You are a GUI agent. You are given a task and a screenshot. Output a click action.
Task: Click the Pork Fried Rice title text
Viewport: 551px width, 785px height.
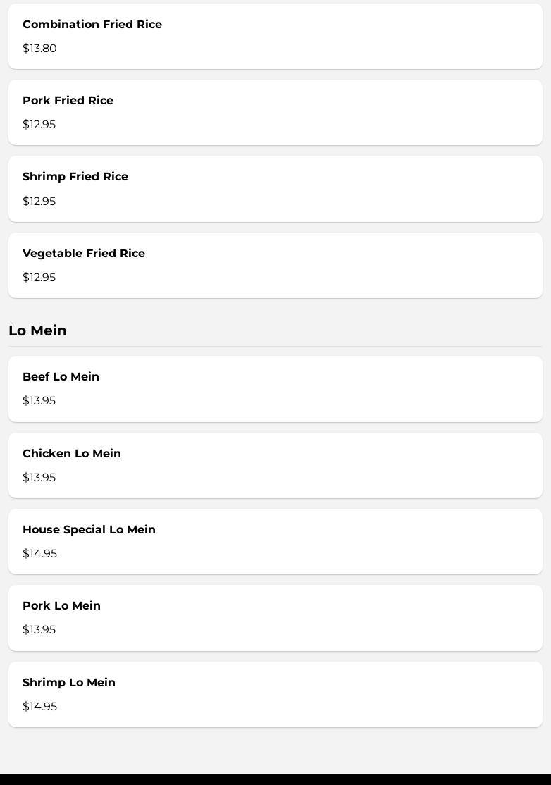[68, 100]
